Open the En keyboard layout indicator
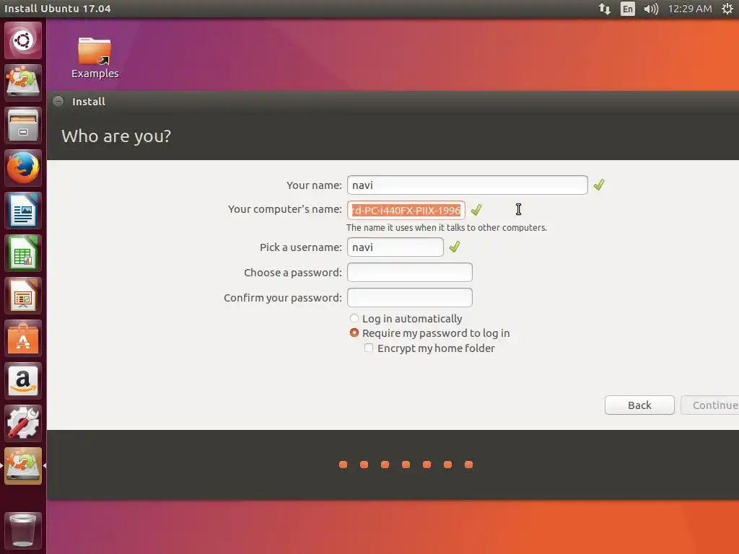739x554 pixels. pos(628,9)
